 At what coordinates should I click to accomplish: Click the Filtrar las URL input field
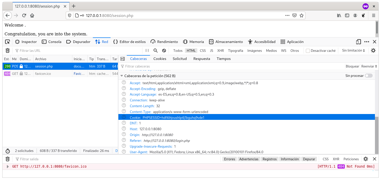(x=76, y=51)
